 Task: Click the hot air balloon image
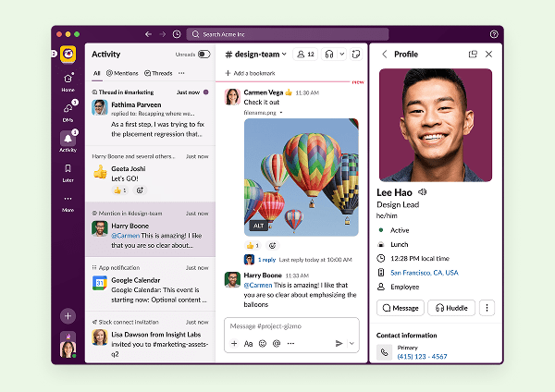tap(301, 176)
